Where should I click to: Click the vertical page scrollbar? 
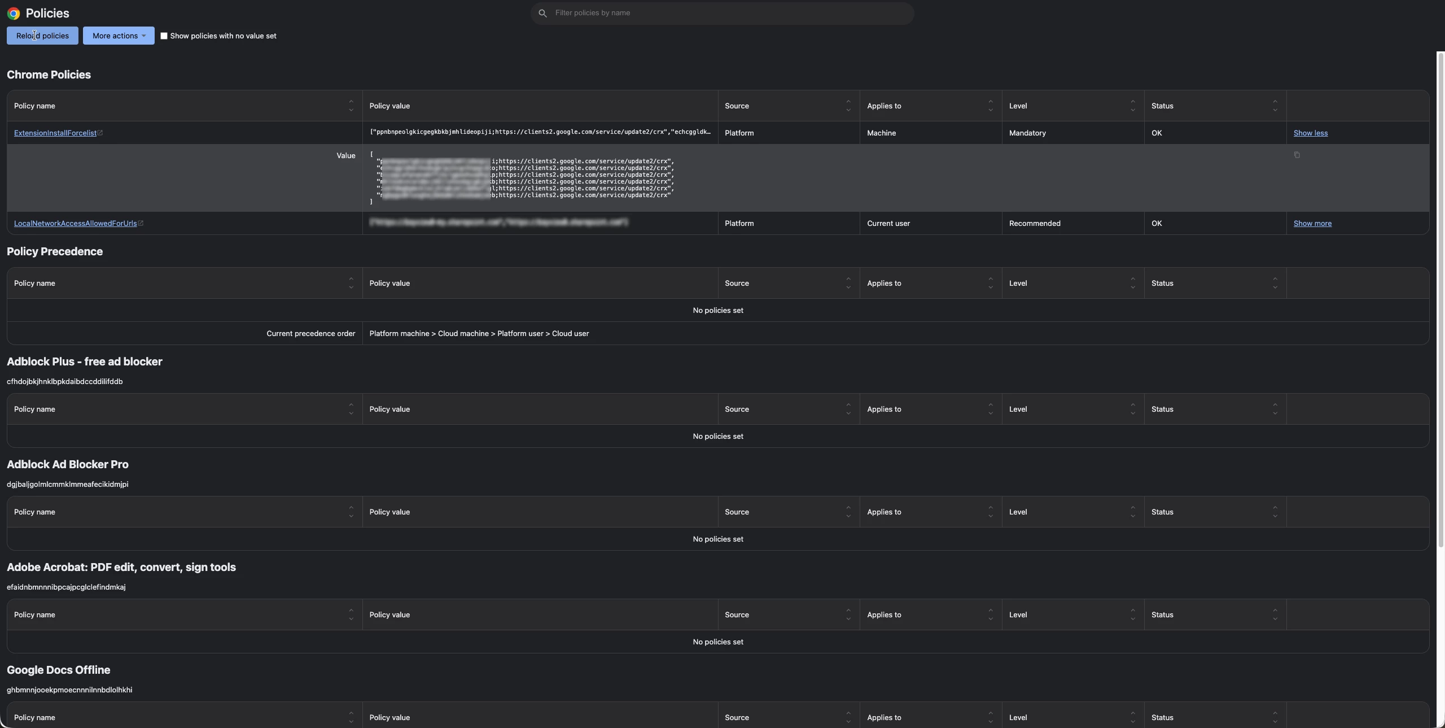pos(1440,299)
